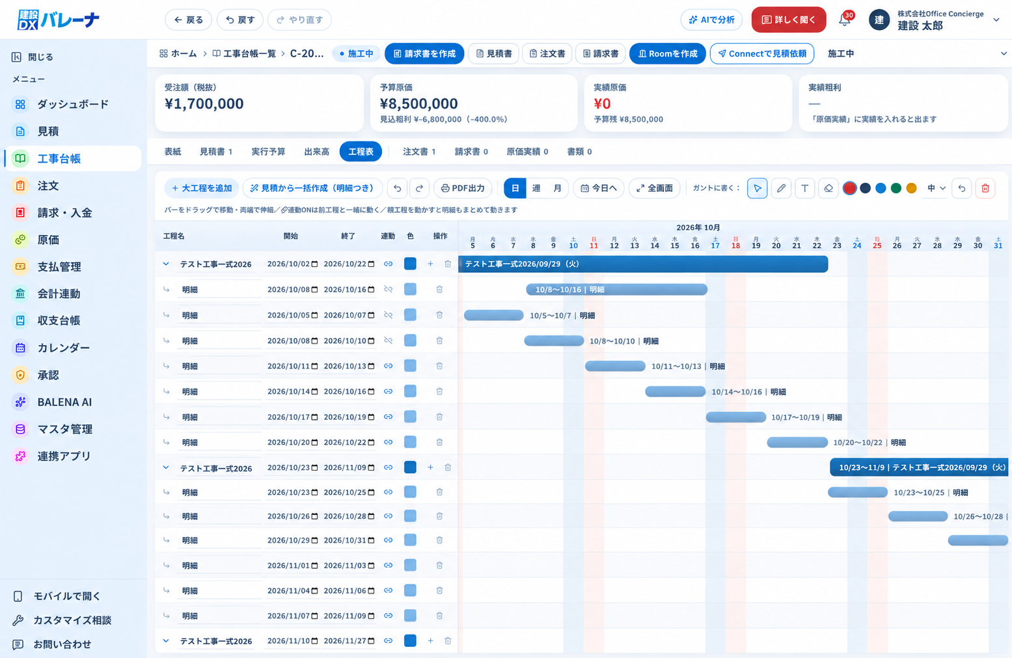Switch to the 出来高 tab
The image size is (1012, 658).
pyautogui.click(x=316, y=152)
